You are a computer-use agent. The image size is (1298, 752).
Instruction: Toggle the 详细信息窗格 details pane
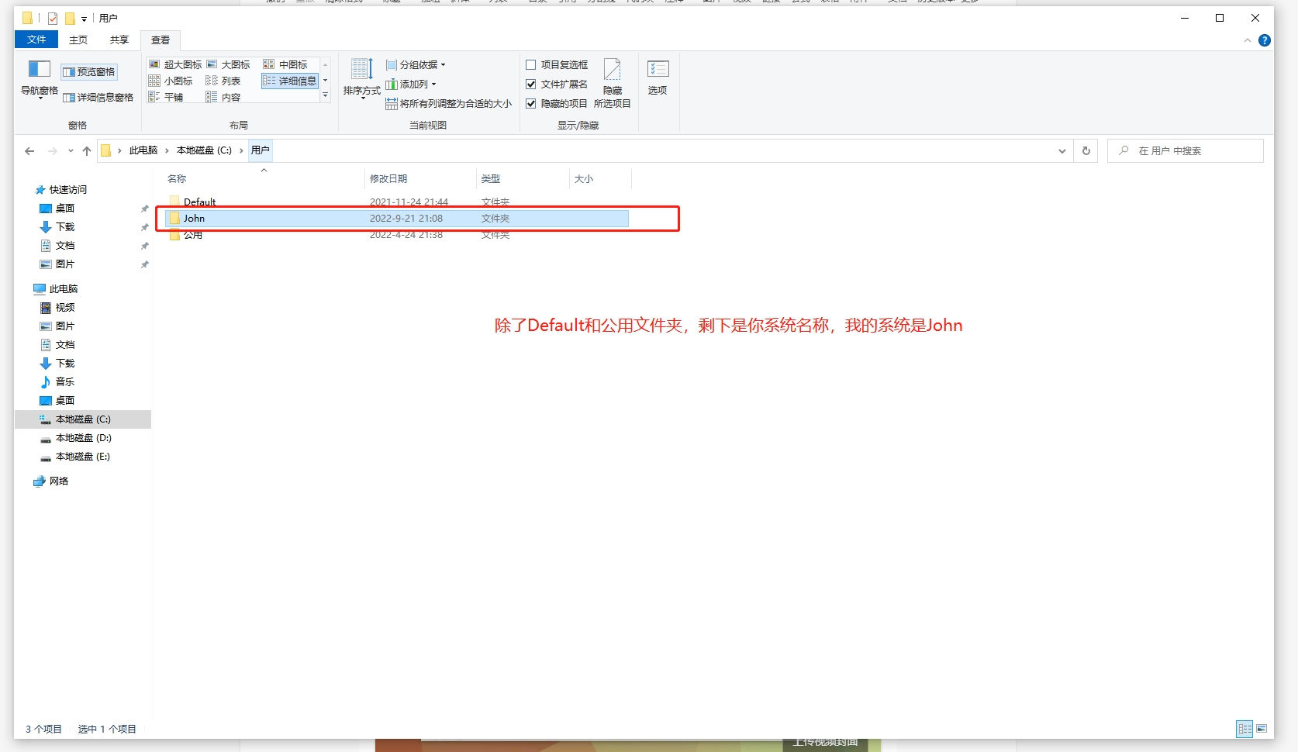pos(98,98)
